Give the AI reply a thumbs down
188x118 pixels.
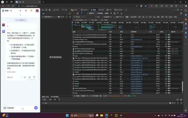[34, 77]
